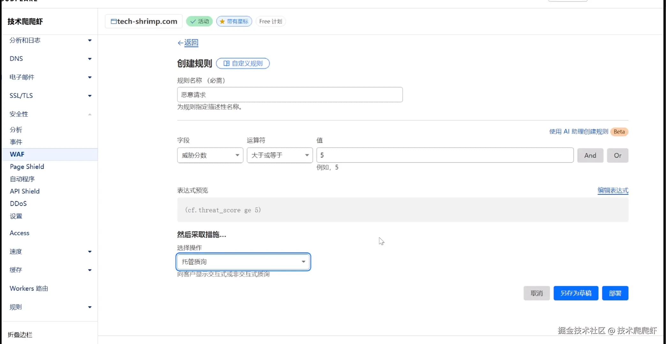Open Page Shield in the sidebar
The height and width of the screenshot is (344, 666).
(x=27, y=167)
